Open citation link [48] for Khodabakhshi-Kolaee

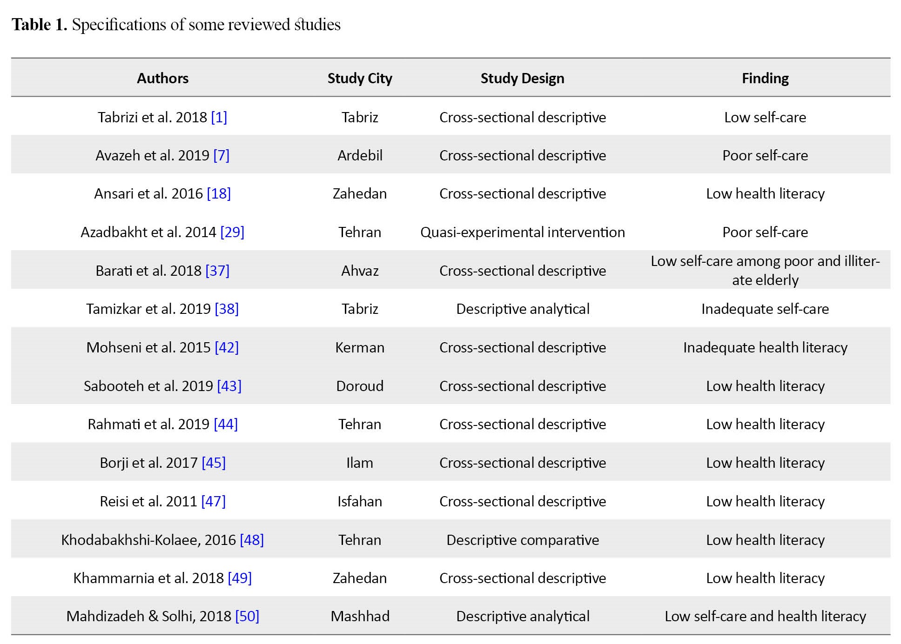pos(252,540)
